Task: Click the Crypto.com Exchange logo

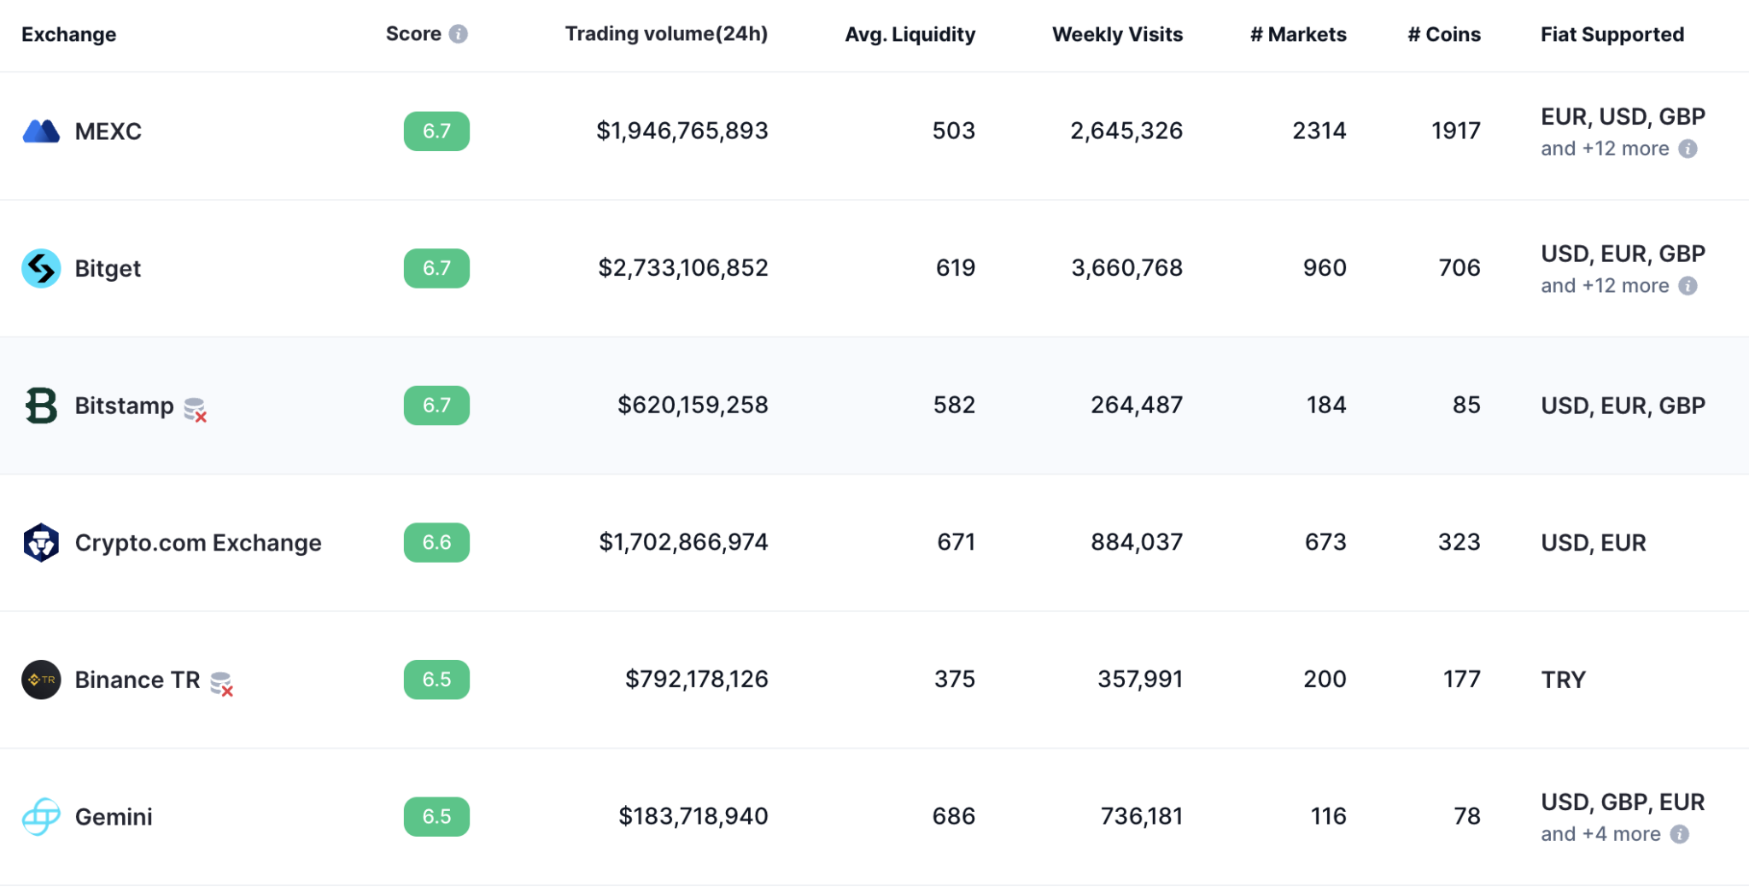Action: pos(41,543)
